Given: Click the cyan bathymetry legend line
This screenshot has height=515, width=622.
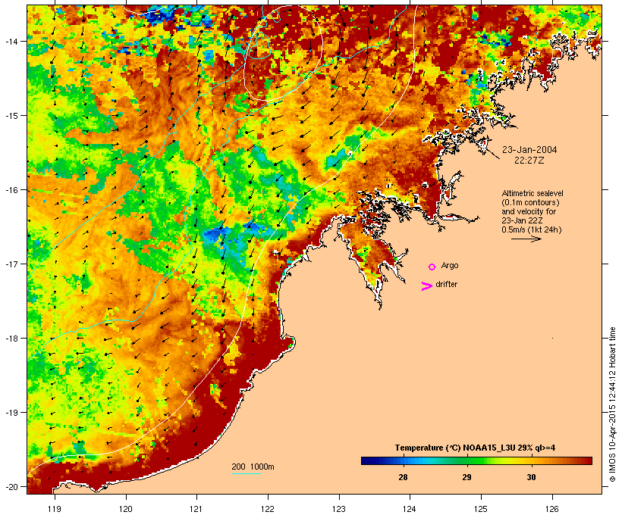Looking at the screenshot, I should tap(247, 473).
